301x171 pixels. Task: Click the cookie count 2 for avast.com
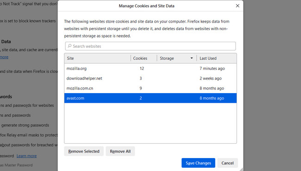pyautogui.click(x=141, y=98)
